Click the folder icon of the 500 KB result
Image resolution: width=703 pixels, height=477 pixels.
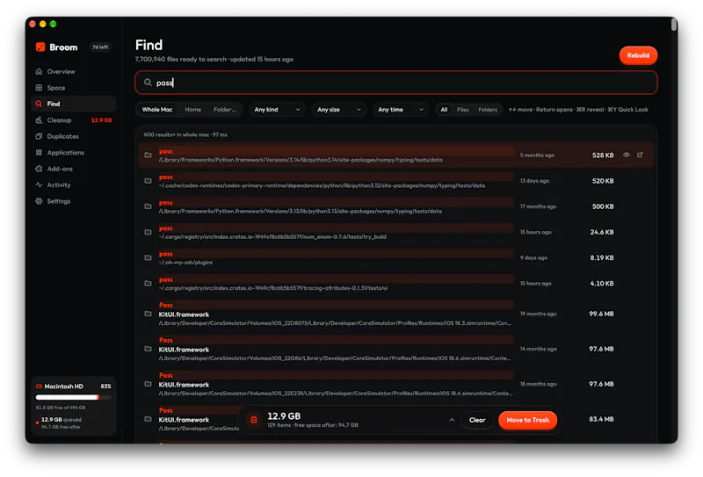tap(148, 206)
